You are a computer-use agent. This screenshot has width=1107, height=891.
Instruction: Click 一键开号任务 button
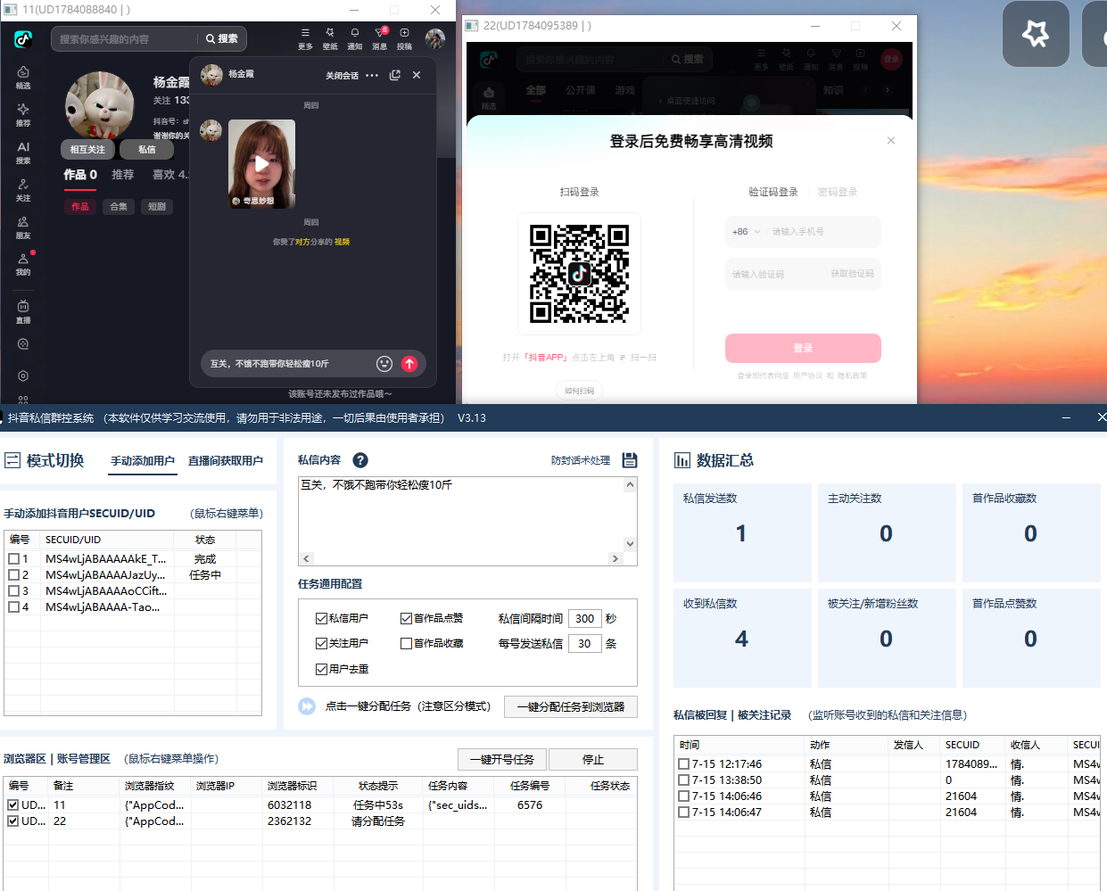(502, 759)
